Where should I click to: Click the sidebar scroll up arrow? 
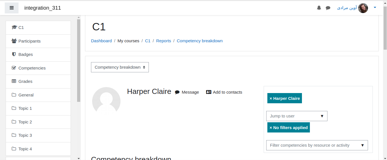(79, 18)
